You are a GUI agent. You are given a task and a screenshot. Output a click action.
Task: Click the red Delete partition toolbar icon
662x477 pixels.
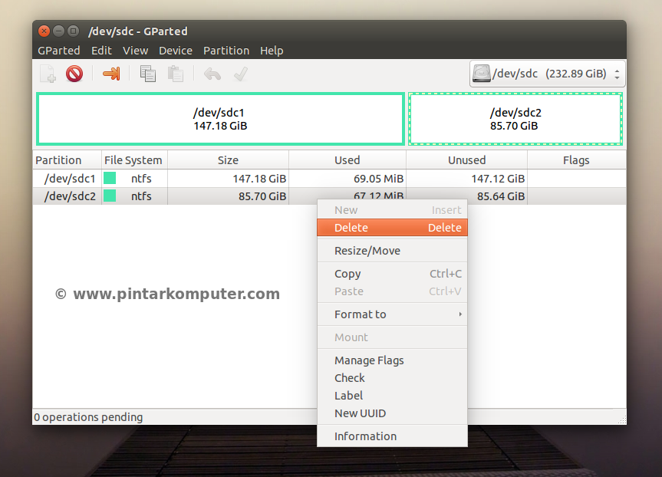pos(74,74)
